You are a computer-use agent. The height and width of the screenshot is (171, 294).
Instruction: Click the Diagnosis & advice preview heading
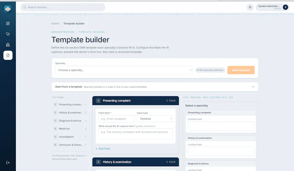pyautogui.click(x=198, y=164)
